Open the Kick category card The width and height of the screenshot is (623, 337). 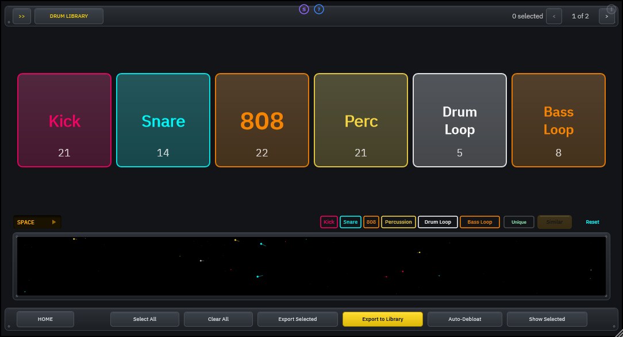pyautogui.click(x=64, y=120)
